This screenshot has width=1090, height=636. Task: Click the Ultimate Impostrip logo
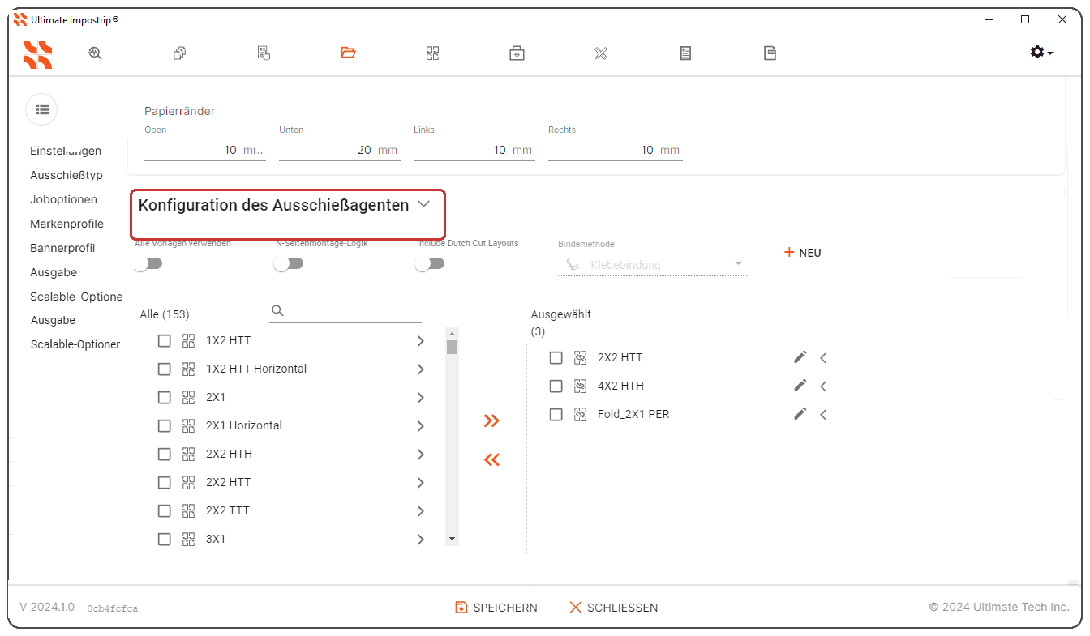pyautogui.click(x=37, y=54)
